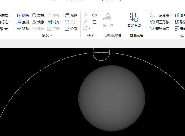The image size is (185, 136).
Task: Select the line drawing tool
Action: click(85, 22)
